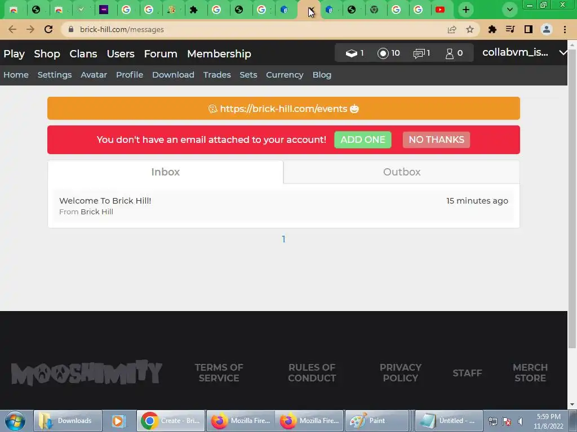Open the Staff footer link
Image resolution: width=577 pixels, height=432 pixels.
pyautogui.click(x=467, y=373)
